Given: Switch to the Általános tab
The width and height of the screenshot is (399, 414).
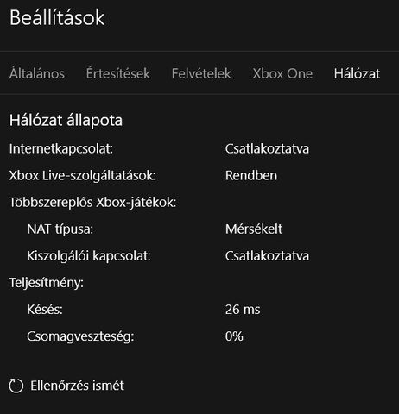Looking at the screenshot, I should (37, 73).
